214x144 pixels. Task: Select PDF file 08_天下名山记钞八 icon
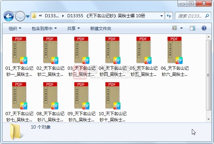click(51, 96)
